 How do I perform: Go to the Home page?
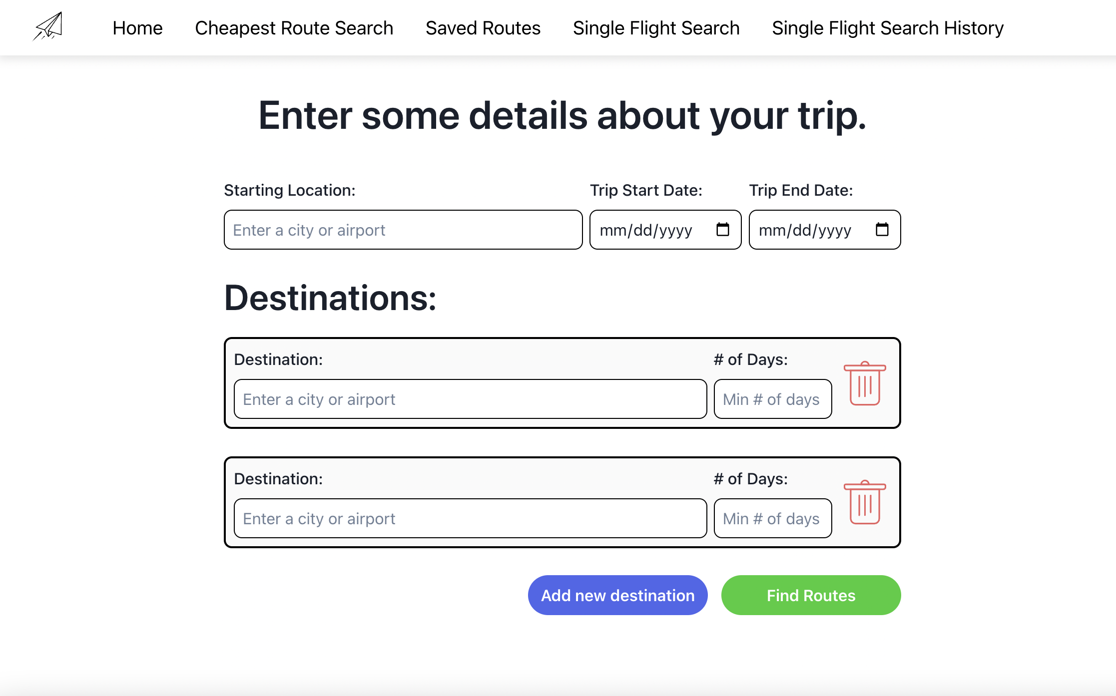(x=137, y=28)
